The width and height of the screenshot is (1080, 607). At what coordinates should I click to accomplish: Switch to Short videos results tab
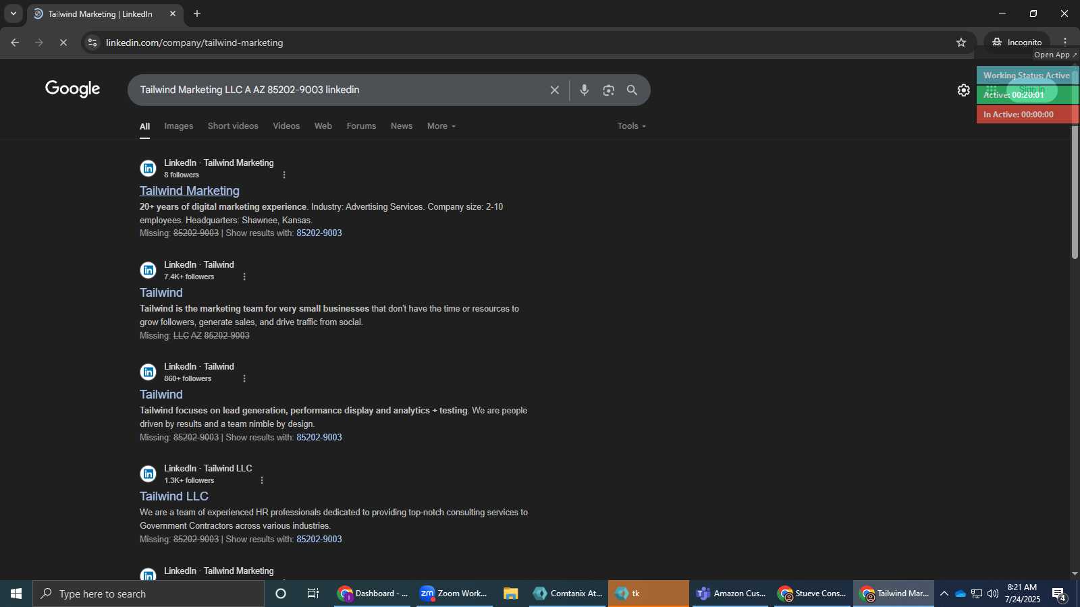pyautogui.click(x=233, y=126)
